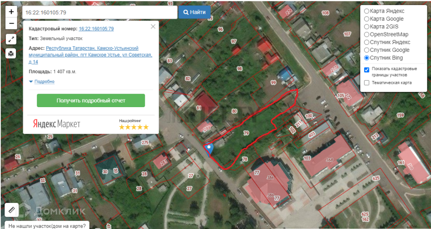Expand the Подробно details section
Screen dimensions: 431x229
click(42, 81)
